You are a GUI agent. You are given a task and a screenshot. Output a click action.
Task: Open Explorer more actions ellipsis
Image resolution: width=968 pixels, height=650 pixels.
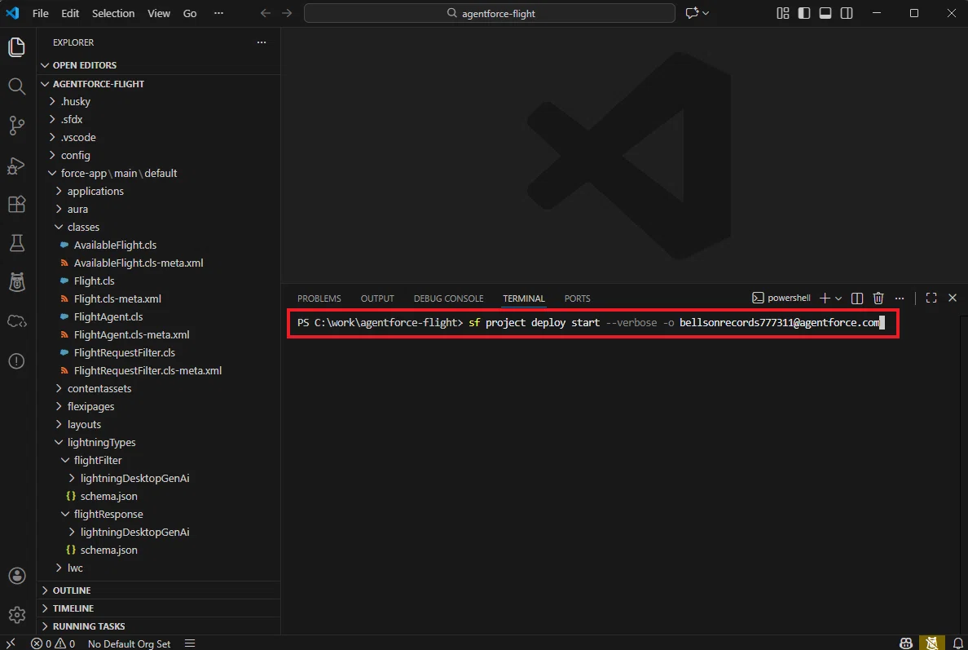(x=261, y=42)
